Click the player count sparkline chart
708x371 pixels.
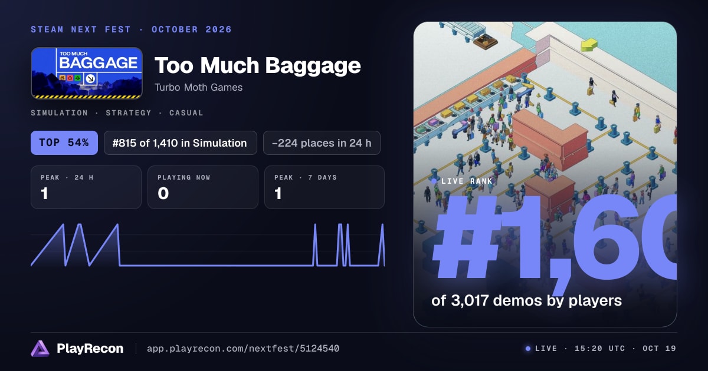208,244
